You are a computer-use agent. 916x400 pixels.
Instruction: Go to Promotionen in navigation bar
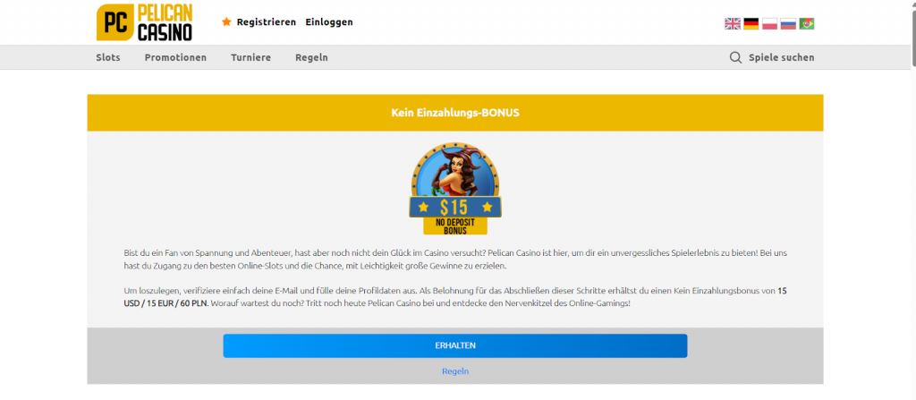point(175,57)
